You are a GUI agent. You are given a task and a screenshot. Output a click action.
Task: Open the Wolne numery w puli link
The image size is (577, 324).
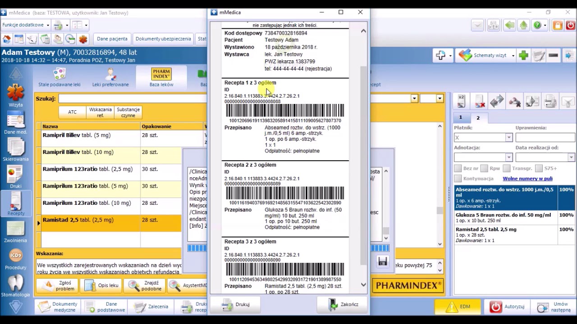click(x=527, y=179)
